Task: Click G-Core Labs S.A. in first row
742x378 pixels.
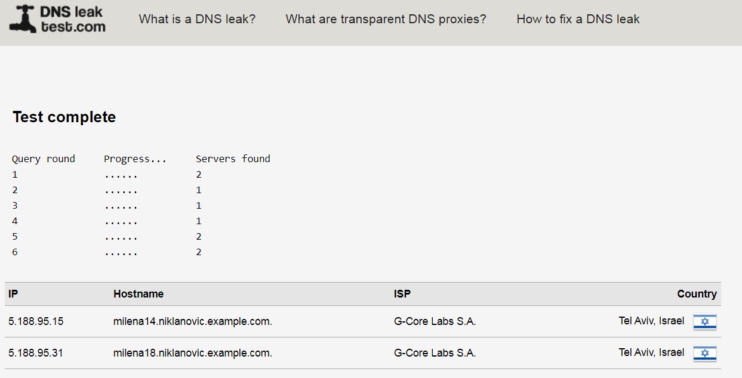Action: coord(435,321)
